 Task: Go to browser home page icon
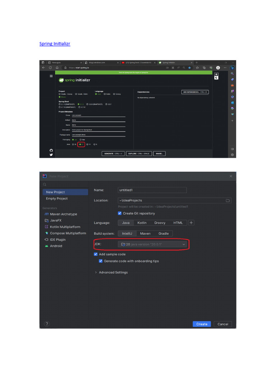[x=57, y=68]
